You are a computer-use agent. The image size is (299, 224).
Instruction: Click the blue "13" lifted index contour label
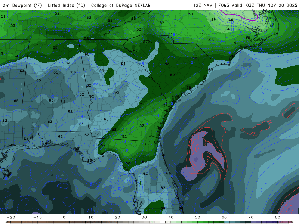(232, 23)
